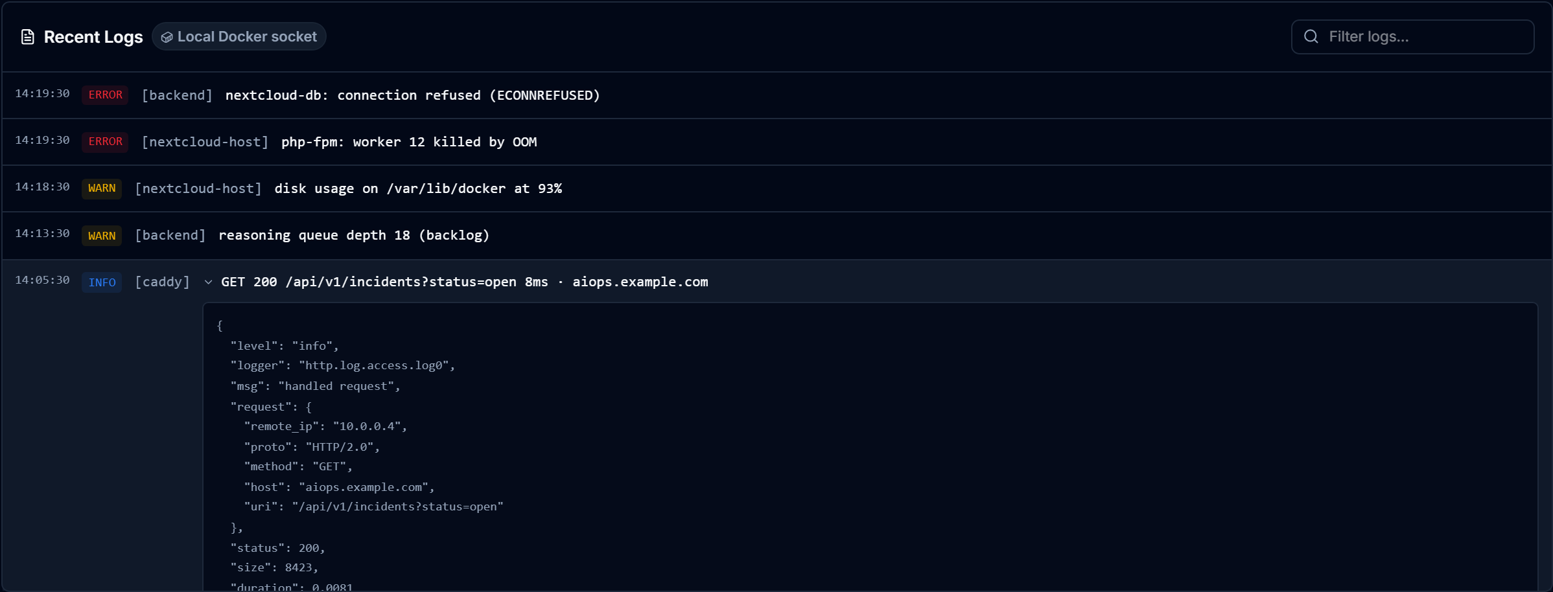Open the php-fpm worker 12 killed message
The height and width of the screenshot is (592, 1553).
[x=409, y=142]
